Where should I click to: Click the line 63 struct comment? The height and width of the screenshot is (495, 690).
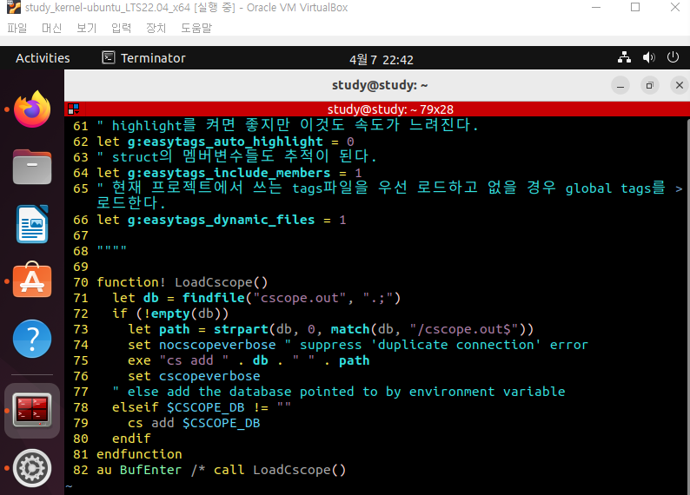click(x=236, y=156)
